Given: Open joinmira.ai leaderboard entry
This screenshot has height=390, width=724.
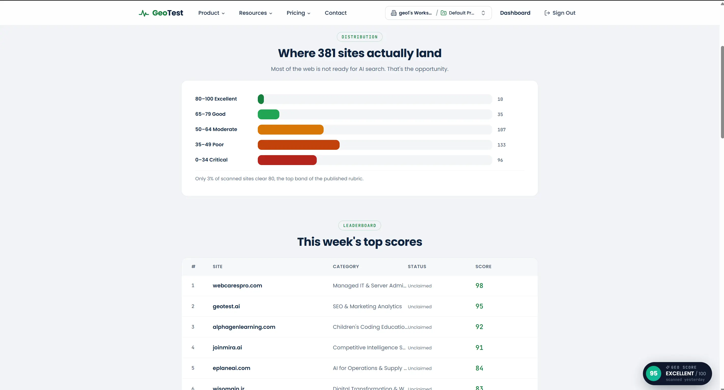Looking at the screenshot, I should click(x=227, y=347).
